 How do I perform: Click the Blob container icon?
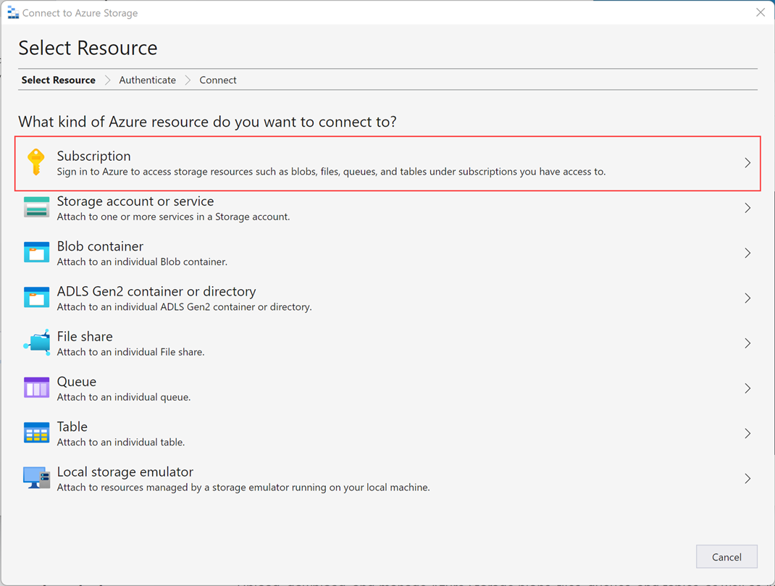[36, 252]
